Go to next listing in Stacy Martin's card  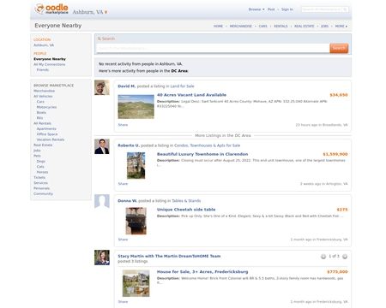[x=345, y=257]
